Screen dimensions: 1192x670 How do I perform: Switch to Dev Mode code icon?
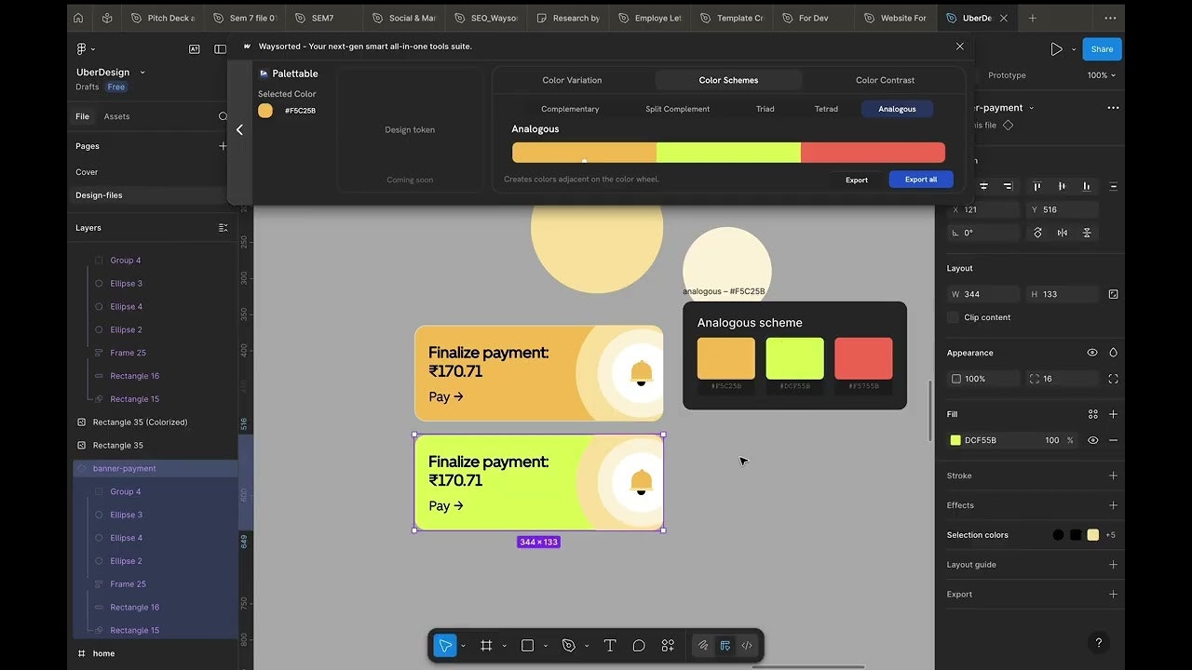(747, 646)
